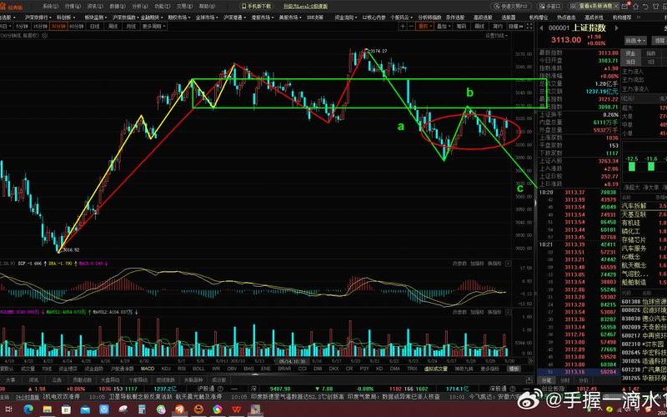667x417 pixels.
Task: Switch to 60-minute period
Action: click(76, 27)
